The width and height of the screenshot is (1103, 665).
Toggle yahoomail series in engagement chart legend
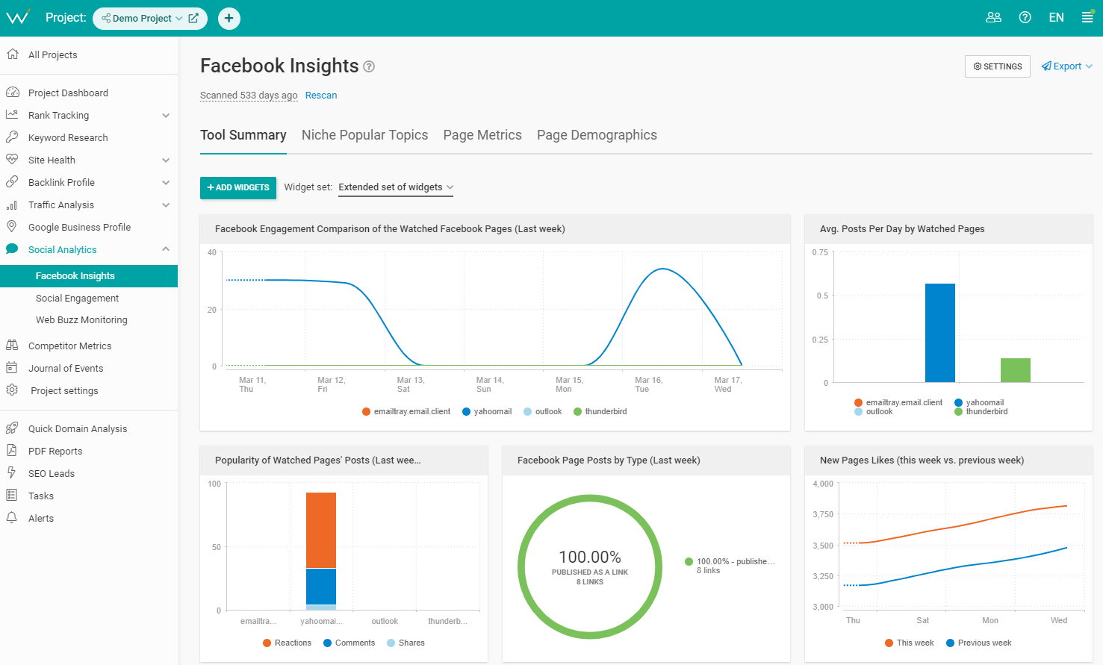click(x=487, y=412)
